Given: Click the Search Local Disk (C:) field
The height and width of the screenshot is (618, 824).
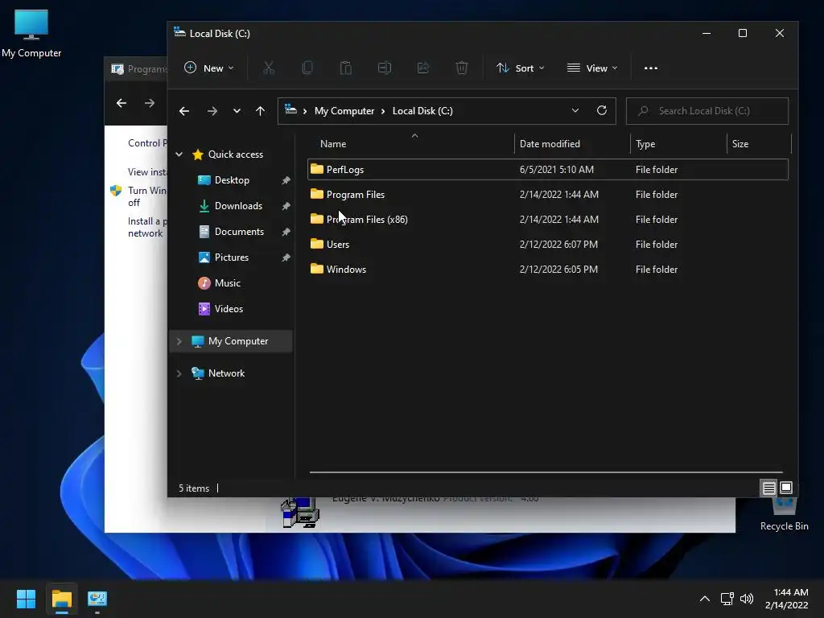Looking at the screenshot, I should tap(707, 111).
